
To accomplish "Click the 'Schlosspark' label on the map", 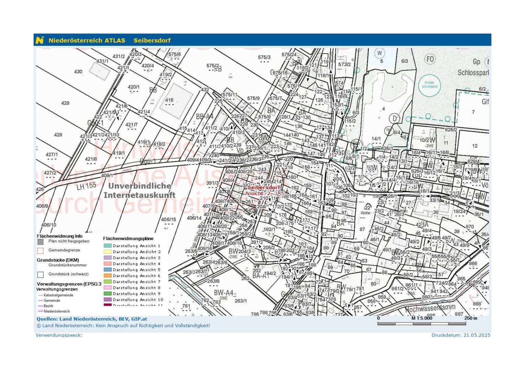I will tap(473, 72).
